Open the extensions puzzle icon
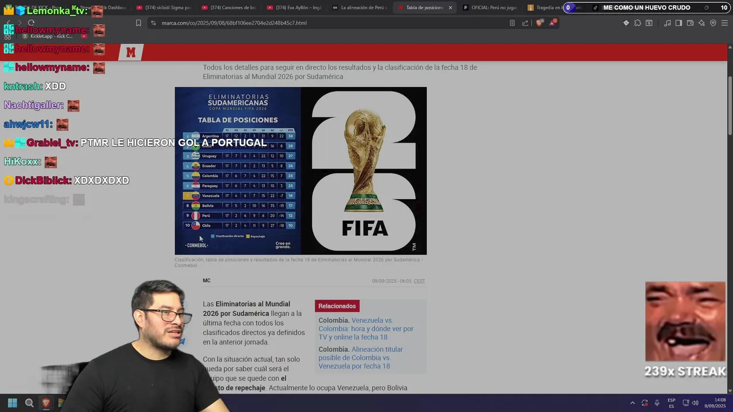This screenshot has width=733, height=412. [x=637, y=23]
